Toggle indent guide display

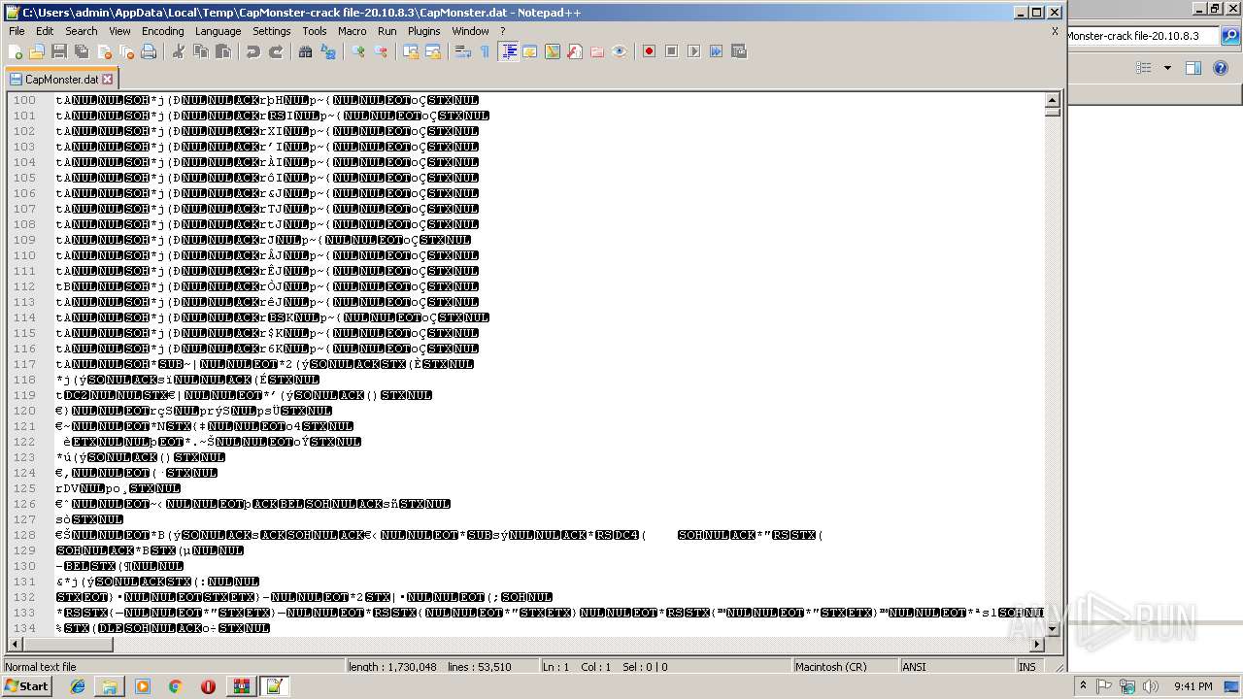tap(508, 51)
